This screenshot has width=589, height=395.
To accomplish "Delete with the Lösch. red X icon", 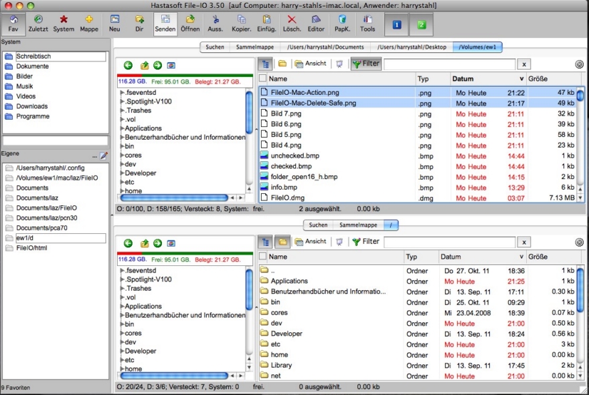I will click(x=292, y=23).
